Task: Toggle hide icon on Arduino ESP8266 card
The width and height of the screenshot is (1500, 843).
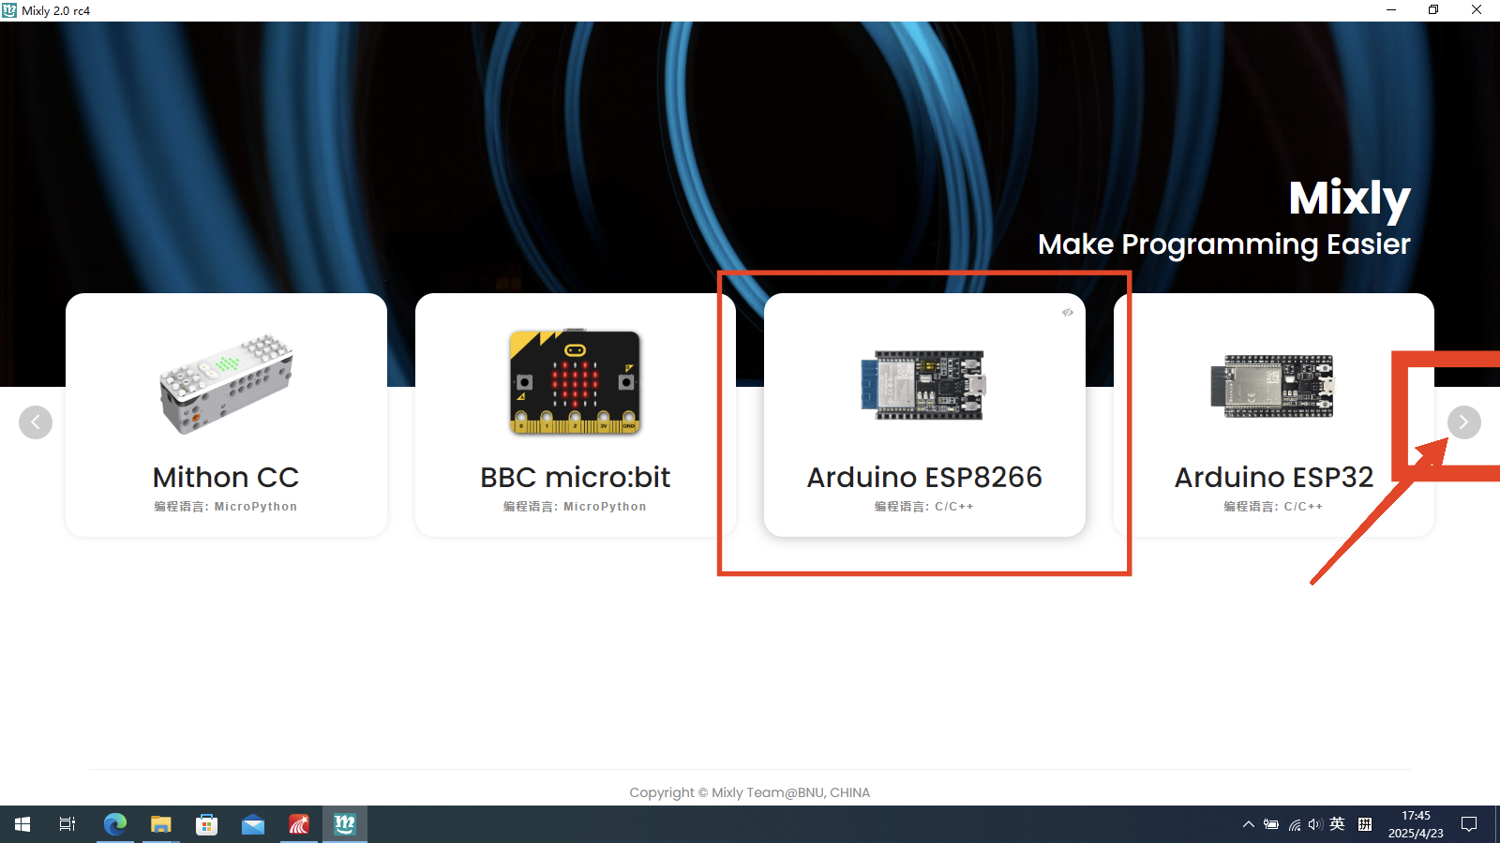Action: pos(1068,312)
